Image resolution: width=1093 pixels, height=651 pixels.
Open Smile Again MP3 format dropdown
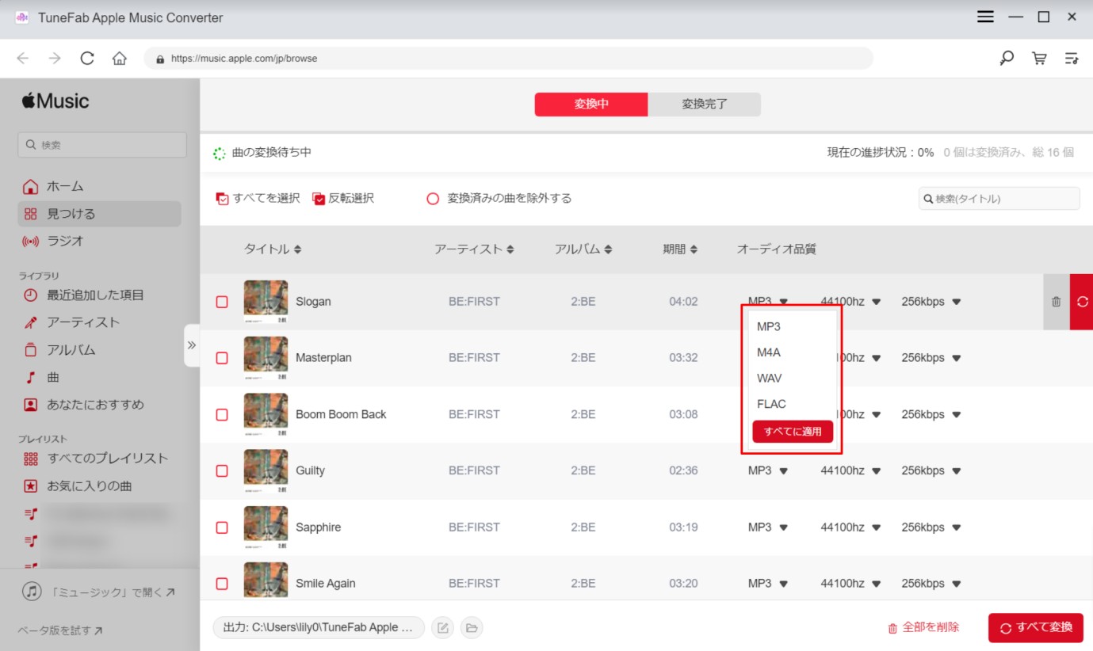[x=768, y=584]
